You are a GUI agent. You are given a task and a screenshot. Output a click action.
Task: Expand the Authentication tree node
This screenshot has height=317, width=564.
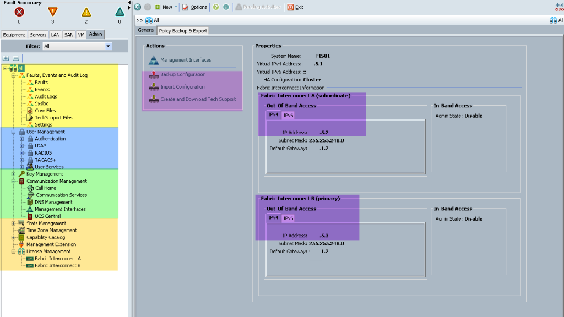coord(21,139)
